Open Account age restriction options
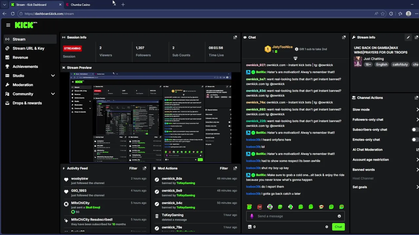419x235 pixels. 385,160
